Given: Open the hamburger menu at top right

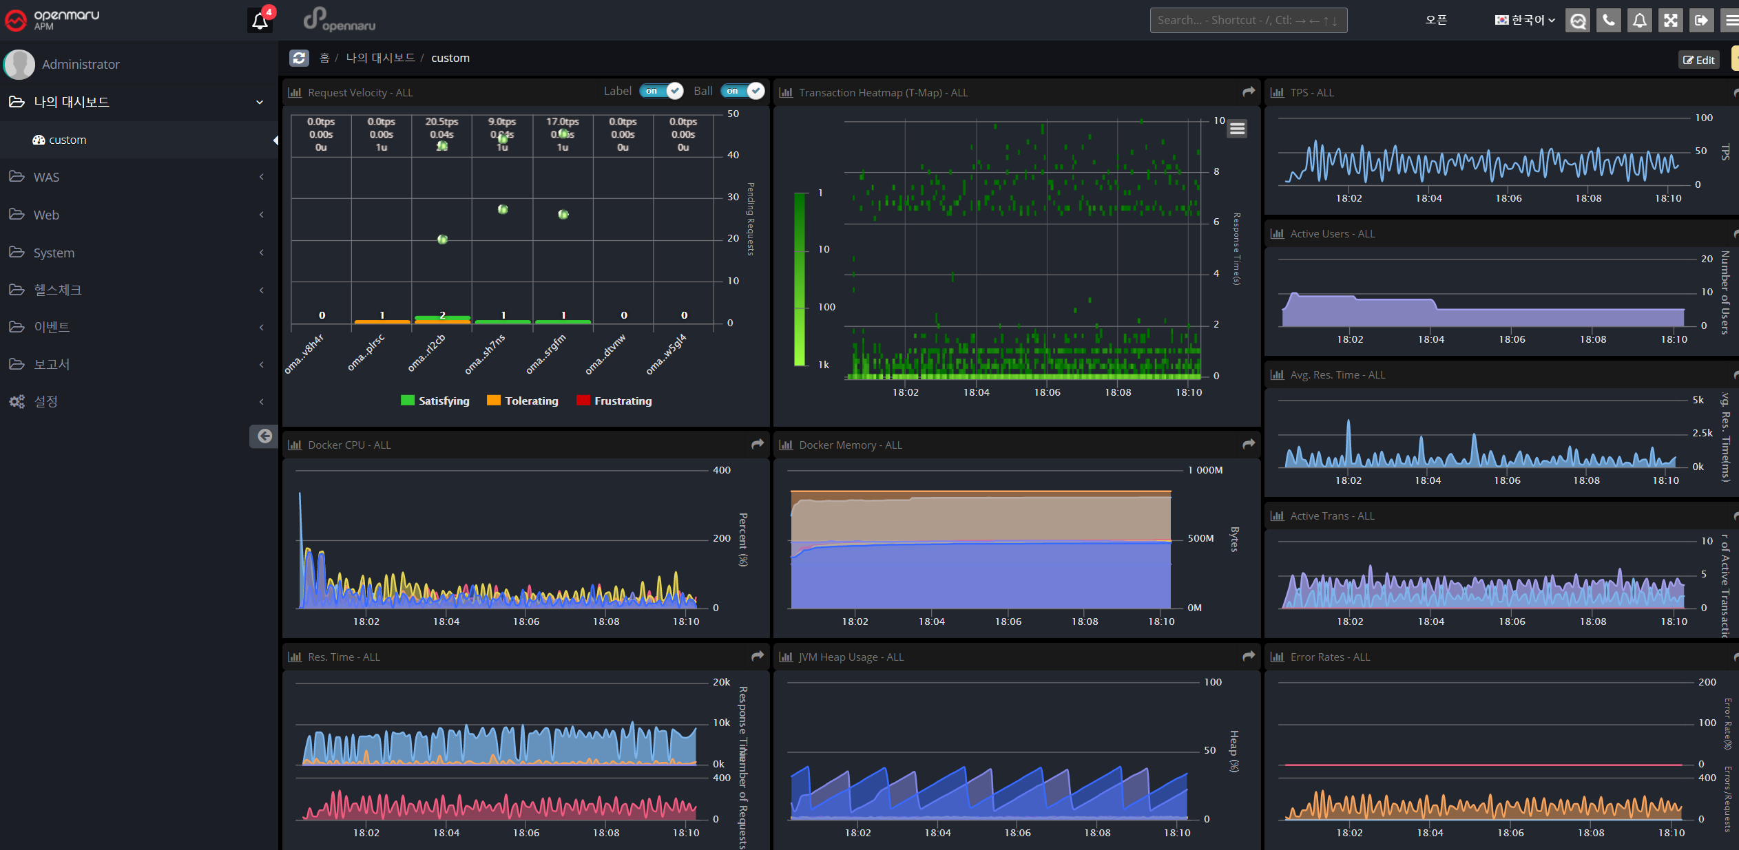Looking at the screenshot, I should [x=1731, y=20].
